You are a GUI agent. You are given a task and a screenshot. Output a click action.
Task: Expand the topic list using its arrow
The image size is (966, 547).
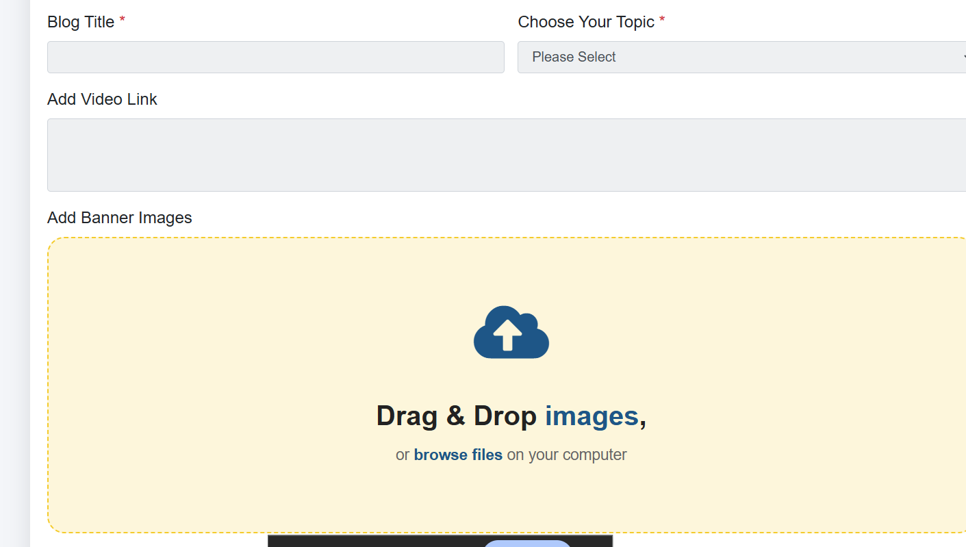coord(963,58)
